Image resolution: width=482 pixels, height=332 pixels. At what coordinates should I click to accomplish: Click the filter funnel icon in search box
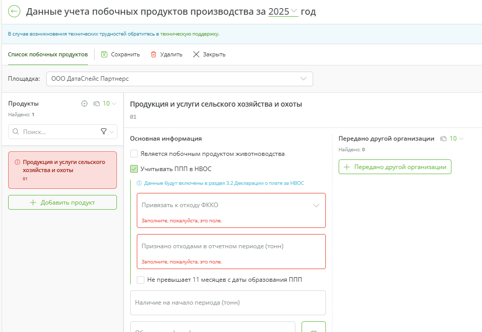(x=104, y=131)
